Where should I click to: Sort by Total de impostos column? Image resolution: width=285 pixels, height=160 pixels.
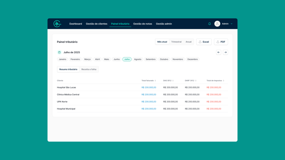coord(223,81)
